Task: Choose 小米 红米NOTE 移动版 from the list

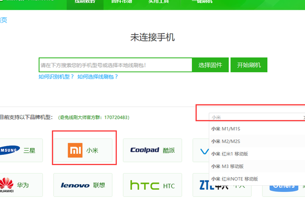Action: (257, 179)
